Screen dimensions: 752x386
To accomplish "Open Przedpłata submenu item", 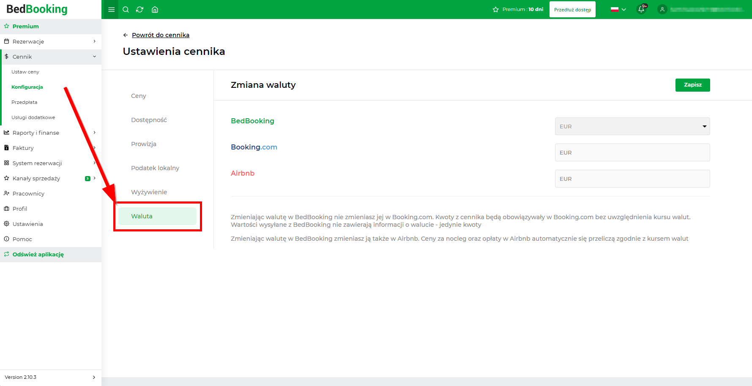I will [25, 102].
